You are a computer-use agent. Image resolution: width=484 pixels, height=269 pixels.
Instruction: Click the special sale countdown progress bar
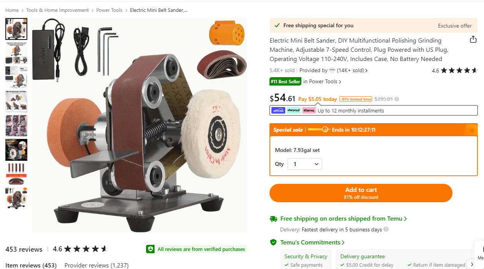click(x=318, y=130)
